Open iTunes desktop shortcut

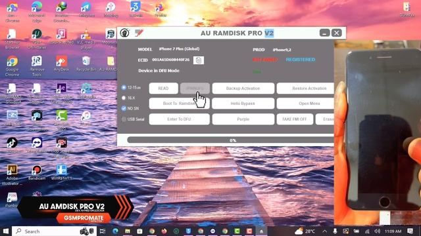86,118
